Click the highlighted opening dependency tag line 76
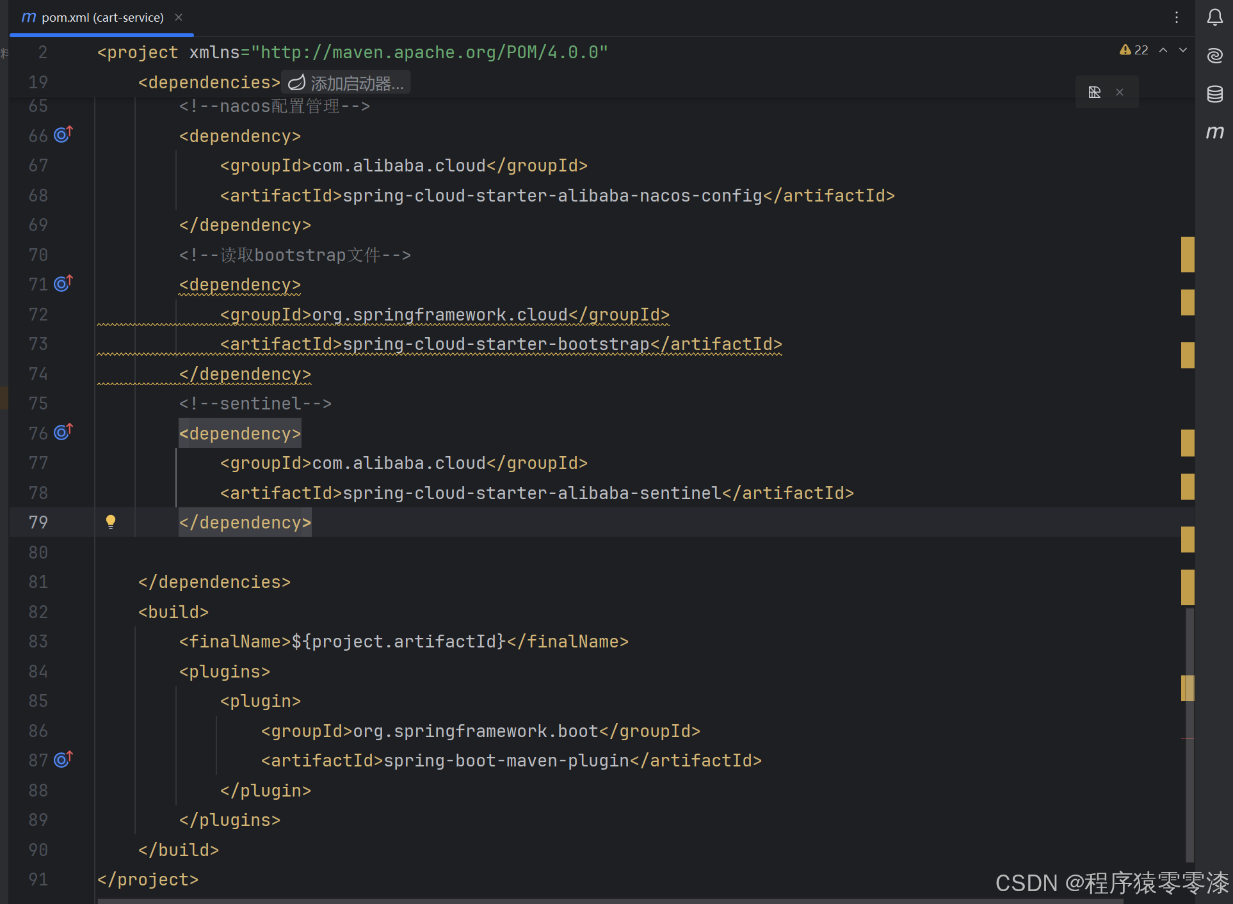This screenshot has width=1233, height=904. point(239,434)
